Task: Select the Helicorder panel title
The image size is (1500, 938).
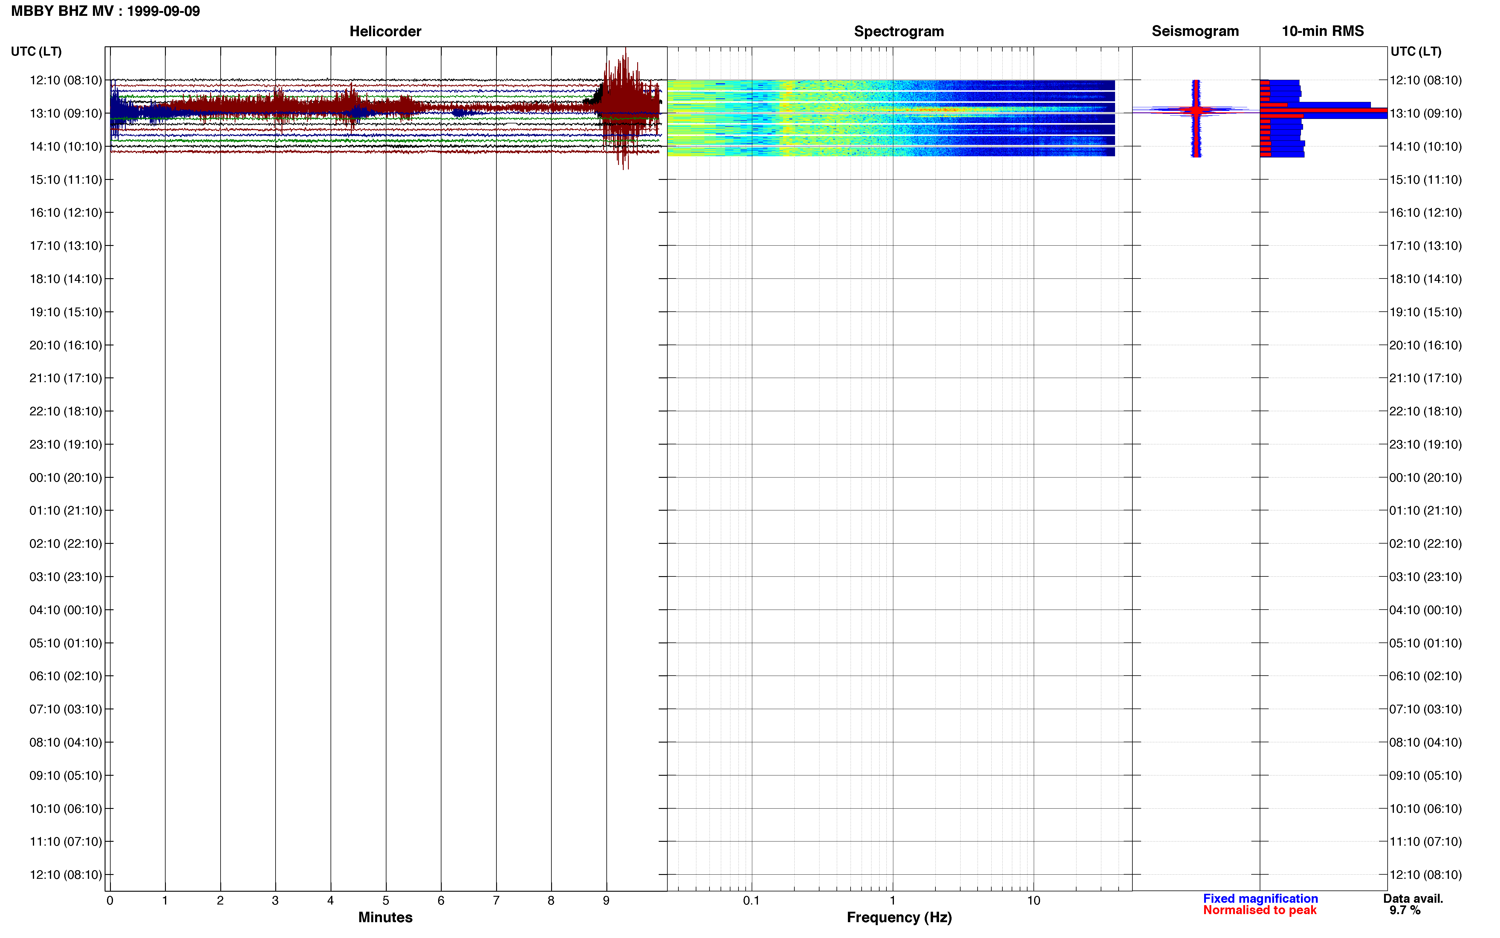Action: tap(385, 31)
